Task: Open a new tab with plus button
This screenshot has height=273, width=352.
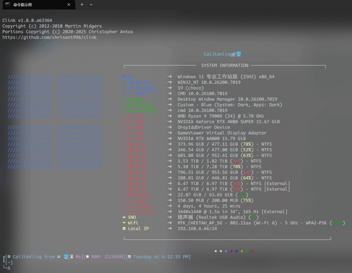Action: (82, 4)
